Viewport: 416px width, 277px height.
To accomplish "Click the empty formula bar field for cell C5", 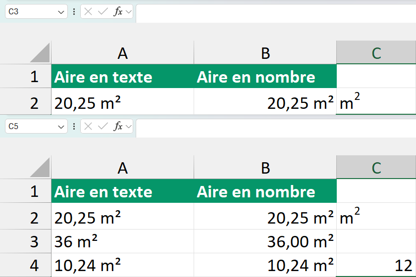I will [x=276, y=128].
